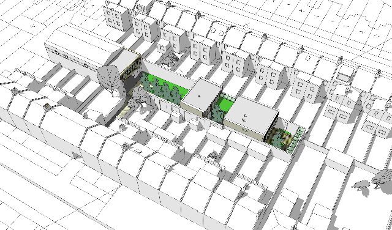Click the striped wooden deck at the garden end

[277, 138]
